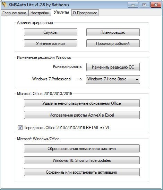This screenshot has width=163, height=190.
Task: Click Сохранить или восстановить активацию
Action: pyautogui.click(x=82, y=172)
